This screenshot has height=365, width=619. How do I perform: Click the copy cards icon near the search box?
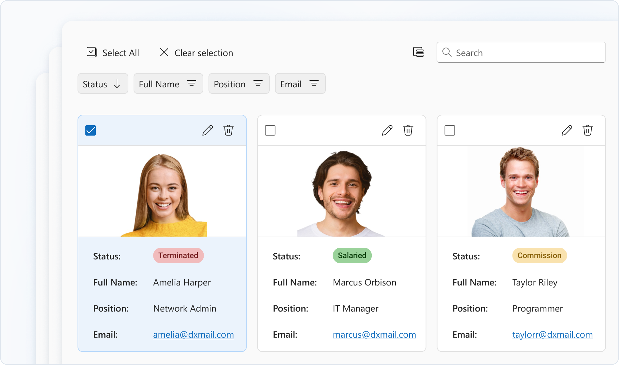click(x=418, y=52)
